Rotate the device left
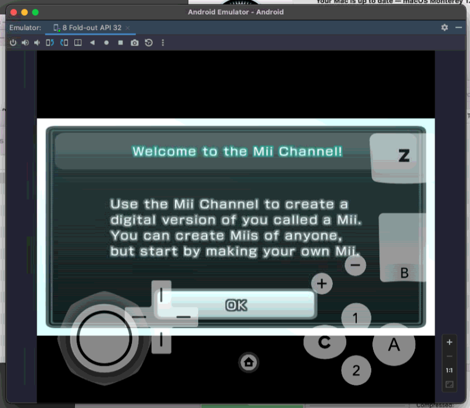The height and width of the screenshot is (408, 470). pyautogui.click(x=50, y=42)
